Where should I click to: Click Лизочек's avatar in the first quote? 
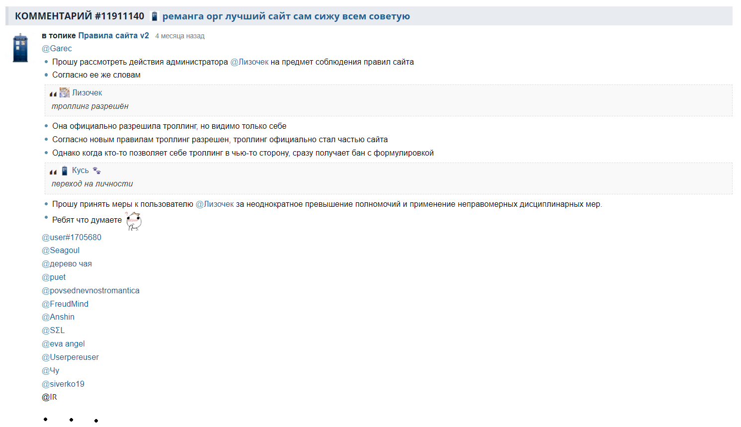tap(65, 92)
